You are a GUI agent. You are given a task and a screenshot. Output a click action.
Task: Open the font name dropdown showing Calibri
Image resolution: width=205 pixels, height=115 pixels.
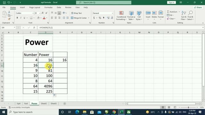tap(33, 13)
